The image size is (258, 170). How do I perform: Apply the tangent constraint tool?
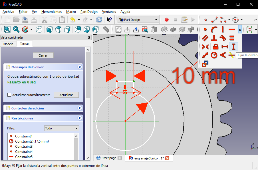223,38
